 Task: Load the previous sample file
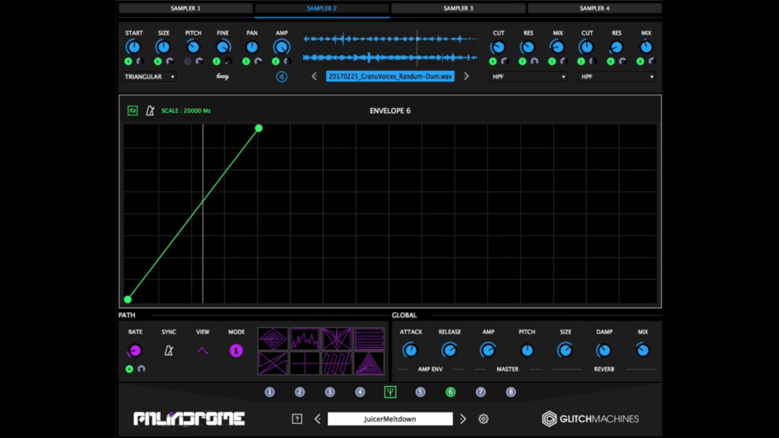click(x=314, y=77)
